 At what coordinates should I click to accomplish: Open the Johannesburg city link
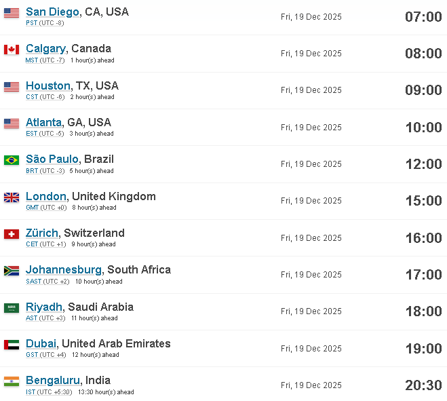[x=64, y=270]
